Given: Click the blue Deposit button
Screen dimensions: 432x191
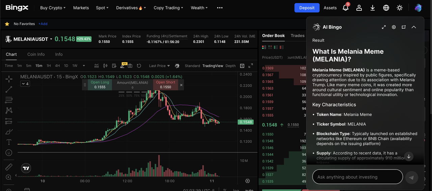Looking at the screenshot, I should (307, 8).
